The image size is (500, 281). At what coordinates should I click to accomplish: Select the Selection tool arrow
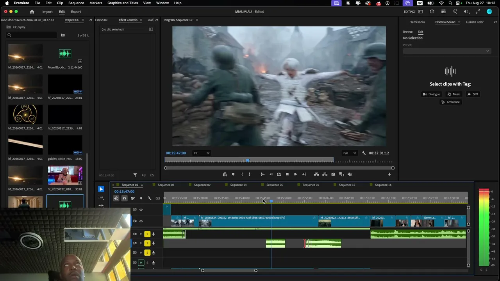coord(101,189)
